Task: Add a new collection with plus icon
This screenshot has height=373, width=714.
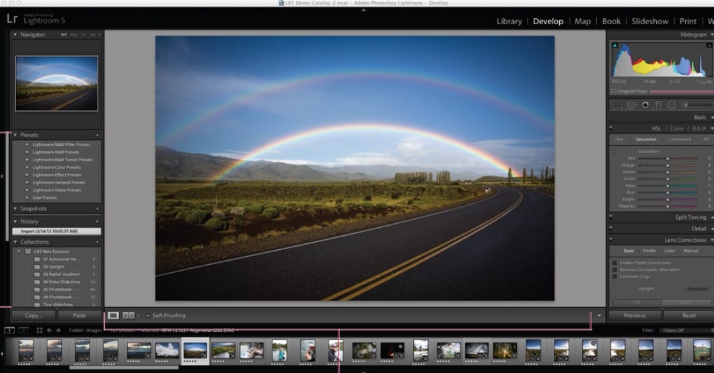Action: pos(97,242)
